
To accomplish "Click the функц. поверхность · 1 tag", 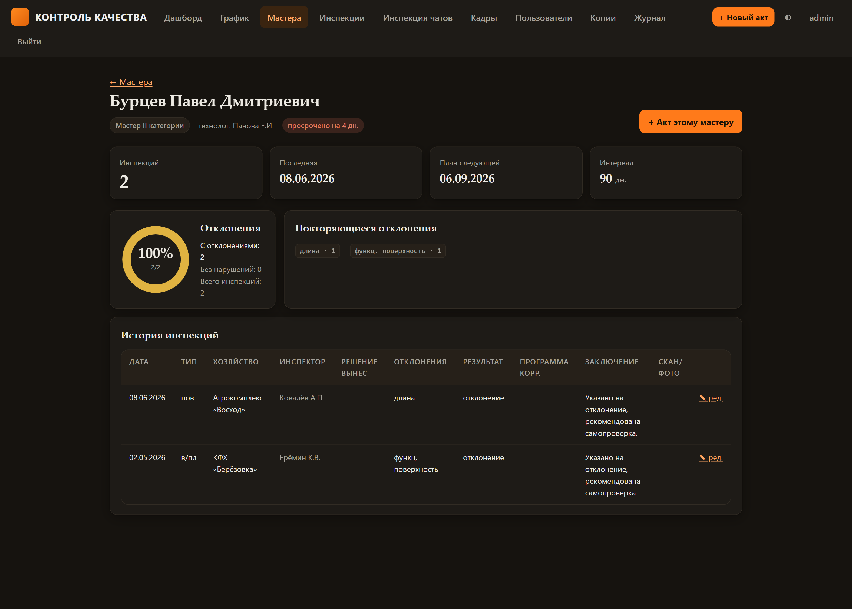I will pyautogui.click(x=398, y=251).
